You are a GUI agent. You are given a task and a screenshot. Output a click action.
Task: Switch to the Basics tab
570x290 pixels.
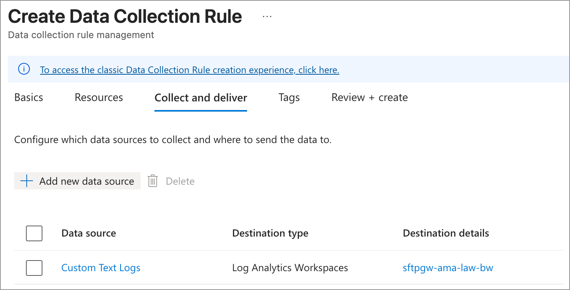(x=29, y=97)
